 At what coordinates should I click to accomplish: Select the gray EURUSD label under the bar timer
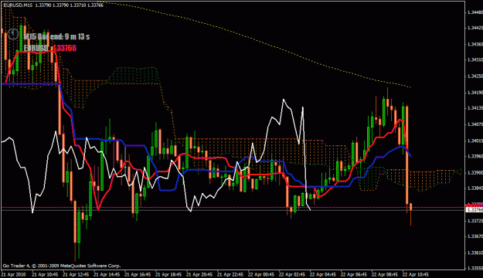click(36, 48)
